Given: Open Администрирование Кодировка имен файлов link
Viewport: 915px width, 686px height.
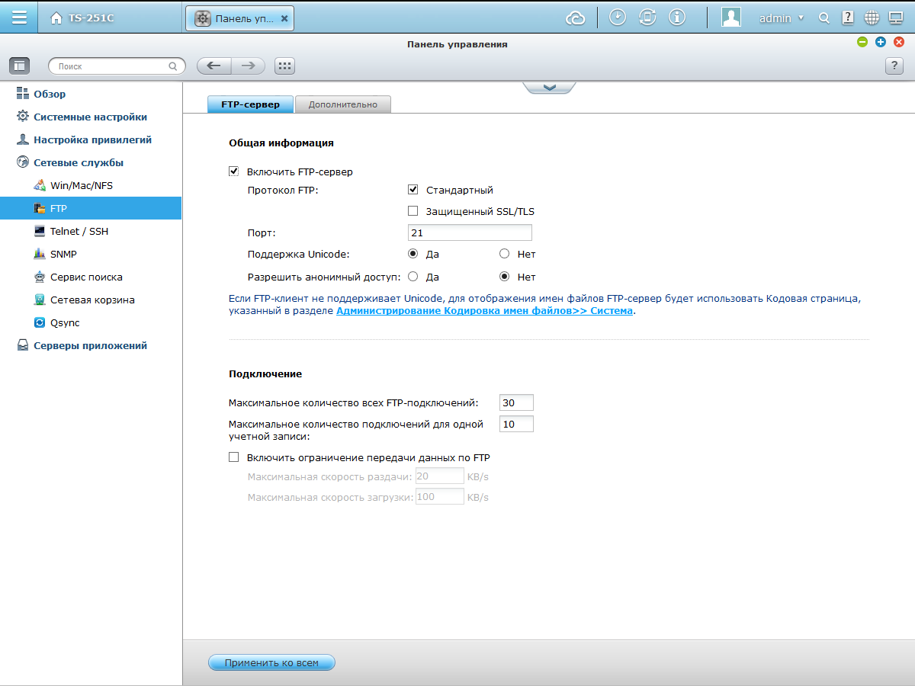Looking at the screenshot, I should point(484,311).
